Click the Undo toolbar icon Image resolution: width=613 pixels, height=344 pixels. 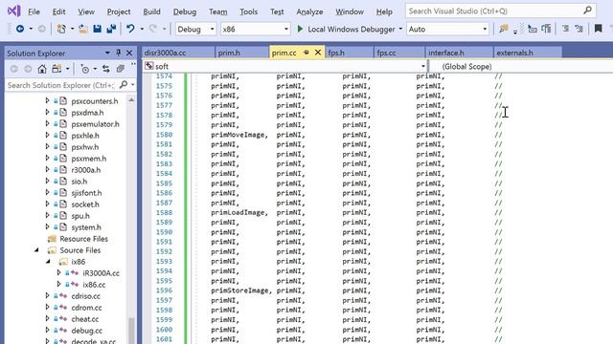pos(130,29)
